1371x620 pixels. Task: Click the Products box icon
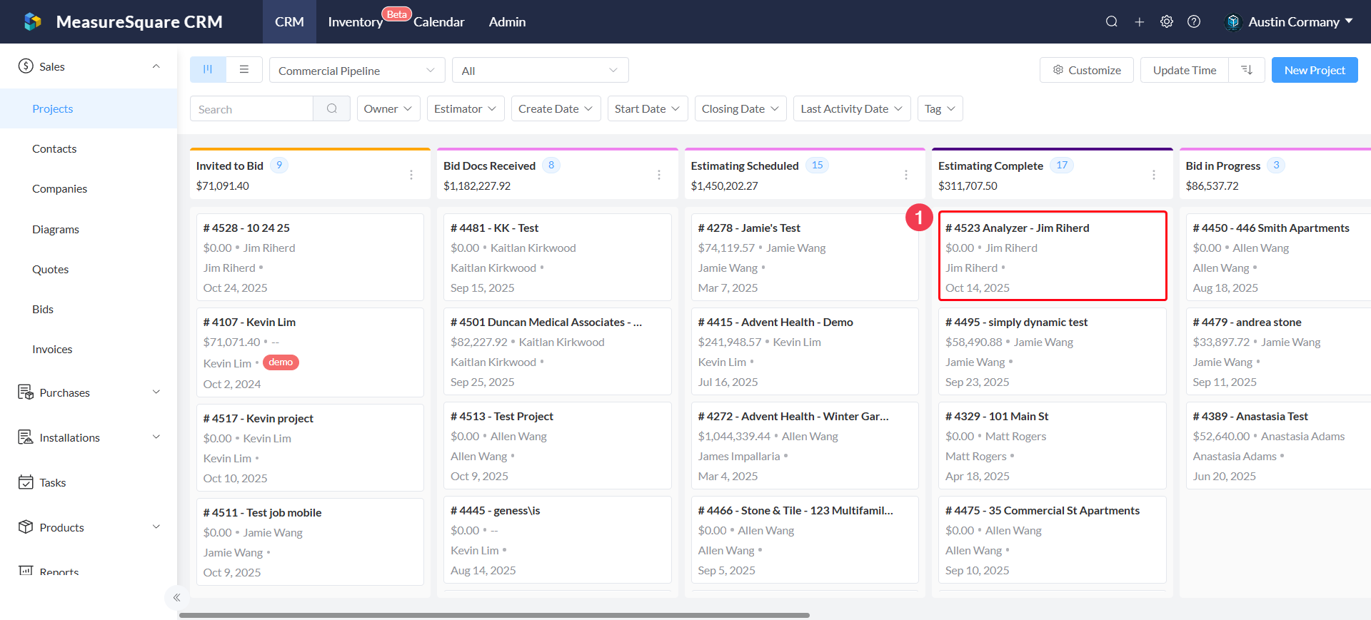pyautogui.click(x=26, y=527)
